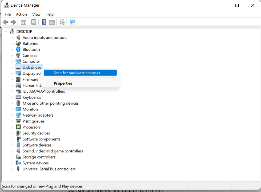Click the Security devices key icon

click(18, 133)
